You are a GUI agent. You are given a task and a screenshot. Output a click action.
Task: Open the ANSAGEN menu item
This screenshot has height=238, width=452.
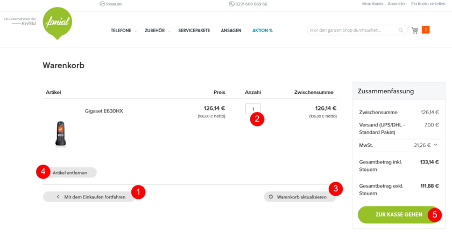231,31
